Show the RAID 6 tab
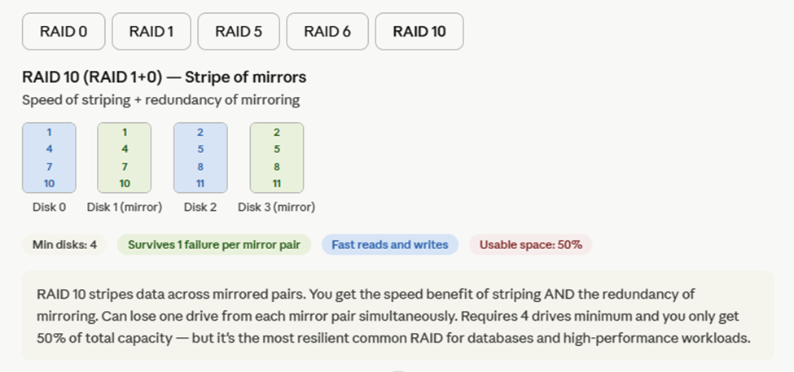 327,32
